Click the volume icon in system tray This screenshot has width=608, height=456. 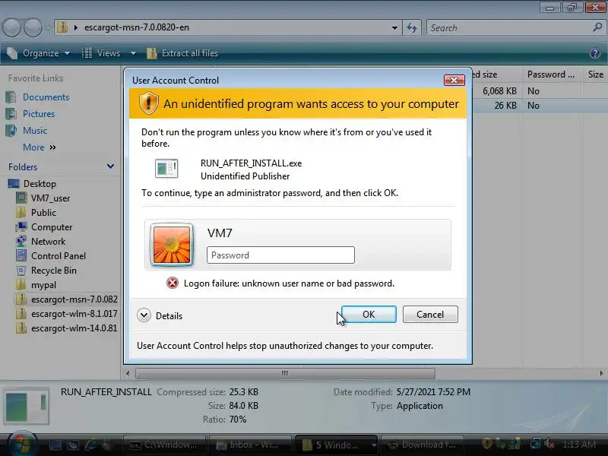[x=549, y=444]
